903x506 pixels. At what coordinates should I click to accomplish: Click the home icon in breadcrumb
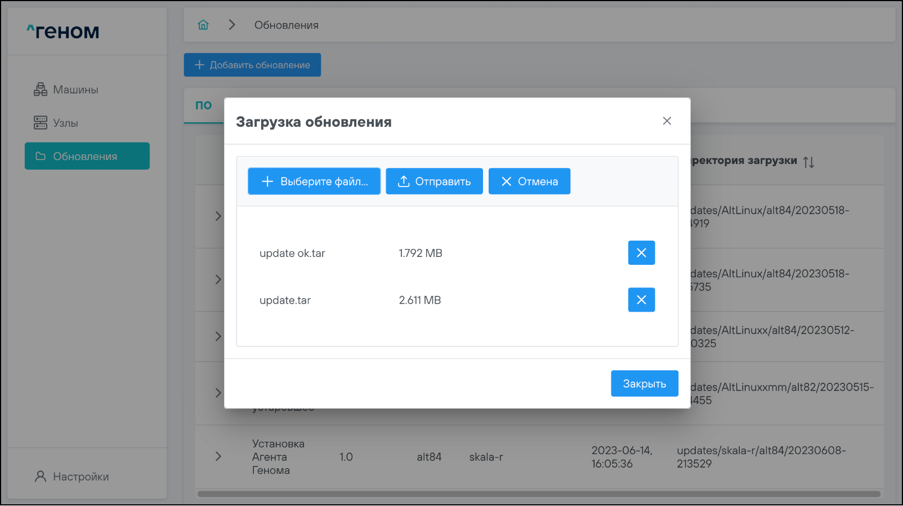(x=203, y=25)
